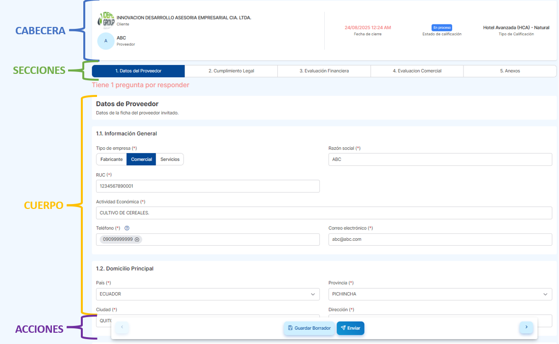Image resolution: width=559 pixels, height=344 pixels.
Task: Switch to the Cumplimiento Legal tab
Action: (231, 71)
